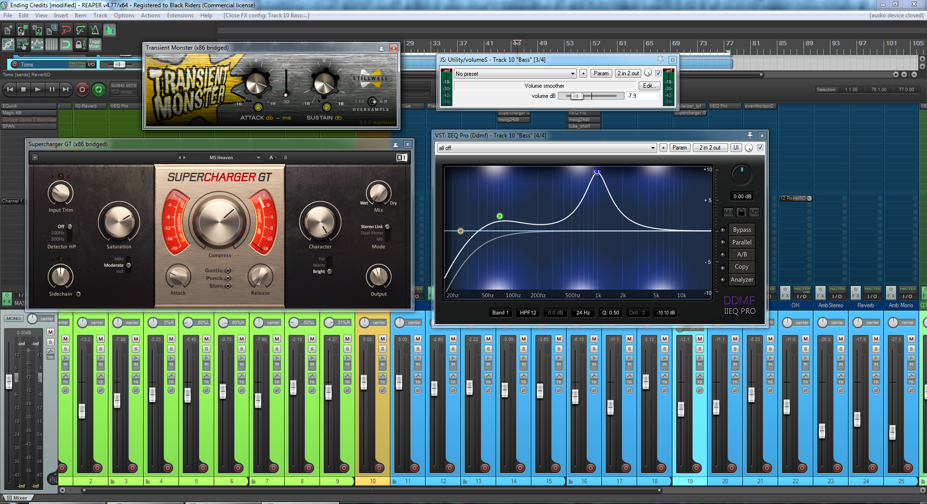Image resolution: width=927 pixels, height=504 pixels.
Task: Click the HPF12 filter type selector
Action: coord(528,313)
